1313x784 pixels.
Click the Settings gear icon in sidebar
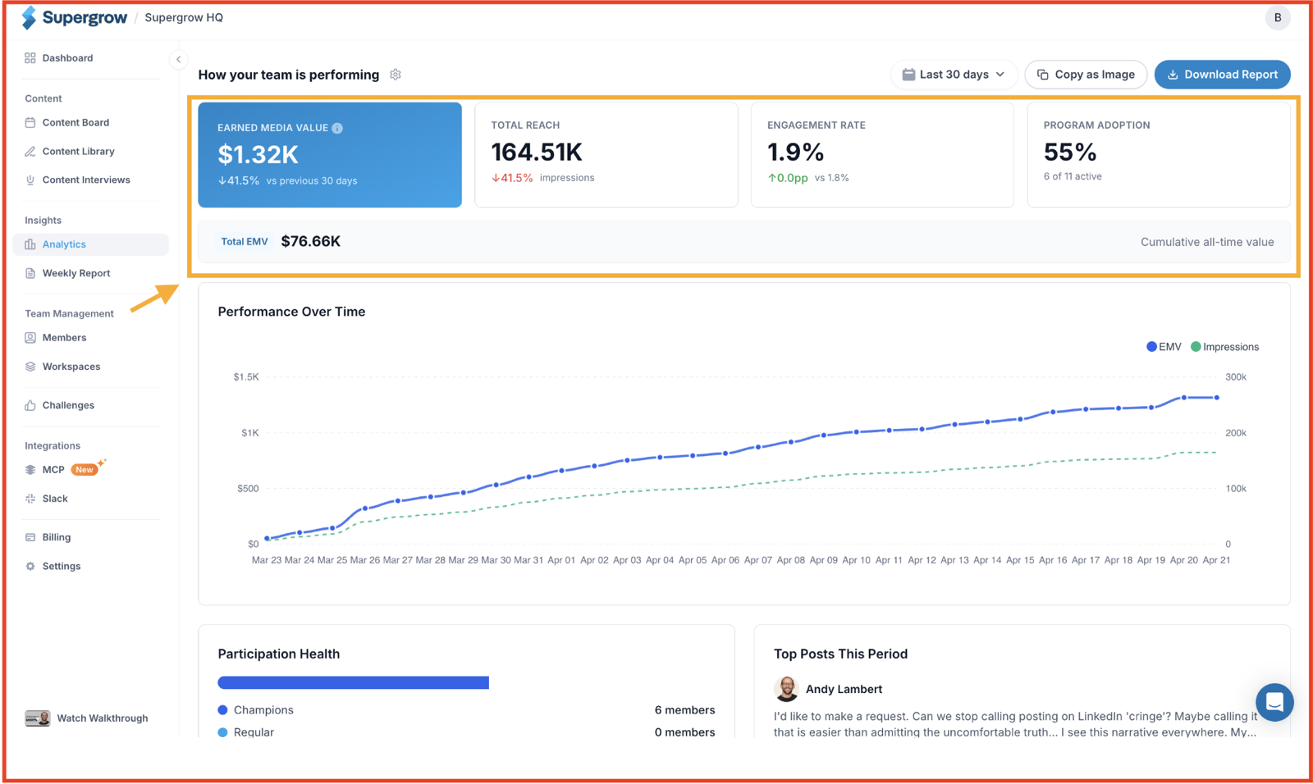point(30,566)
